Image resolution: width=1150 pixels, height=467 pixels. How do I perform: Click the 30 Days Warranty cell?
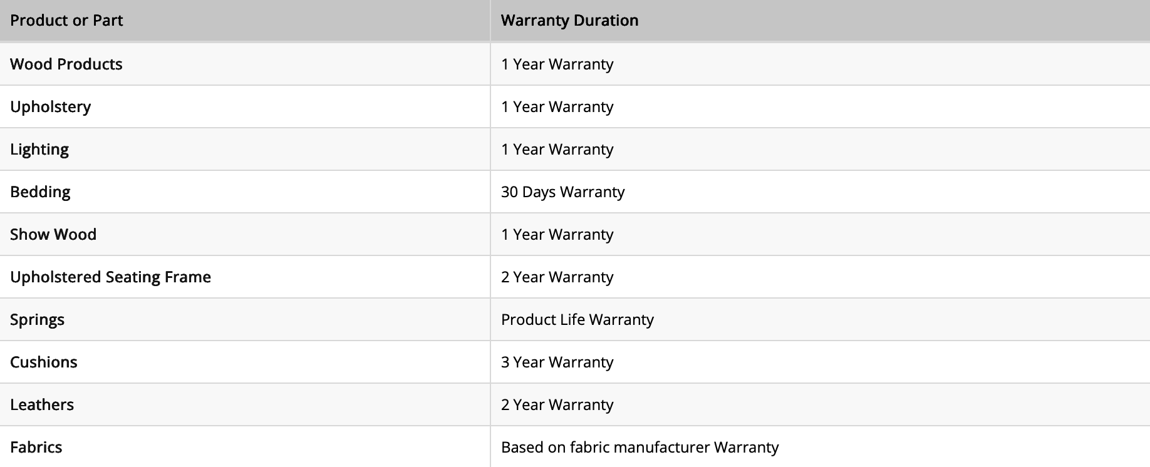[820, 192]
